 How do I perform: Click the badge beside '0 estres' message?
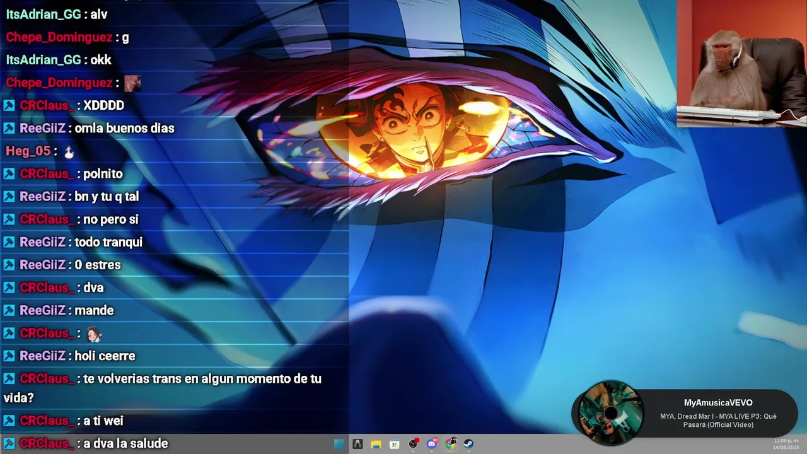[9, 264]
